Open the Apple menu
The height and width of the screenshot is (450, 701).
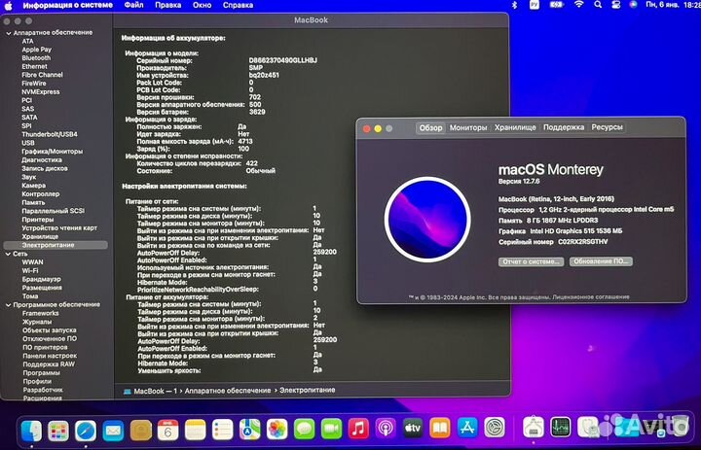click(9, 6)
